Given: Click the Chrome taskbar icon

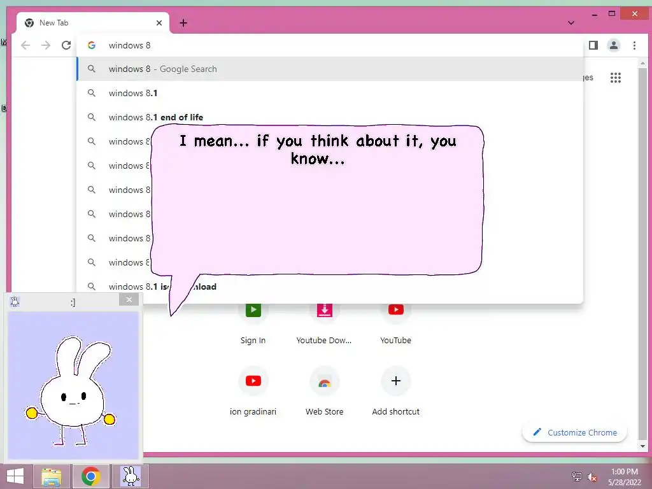Looking at the screenshot, I should (90, 476).
